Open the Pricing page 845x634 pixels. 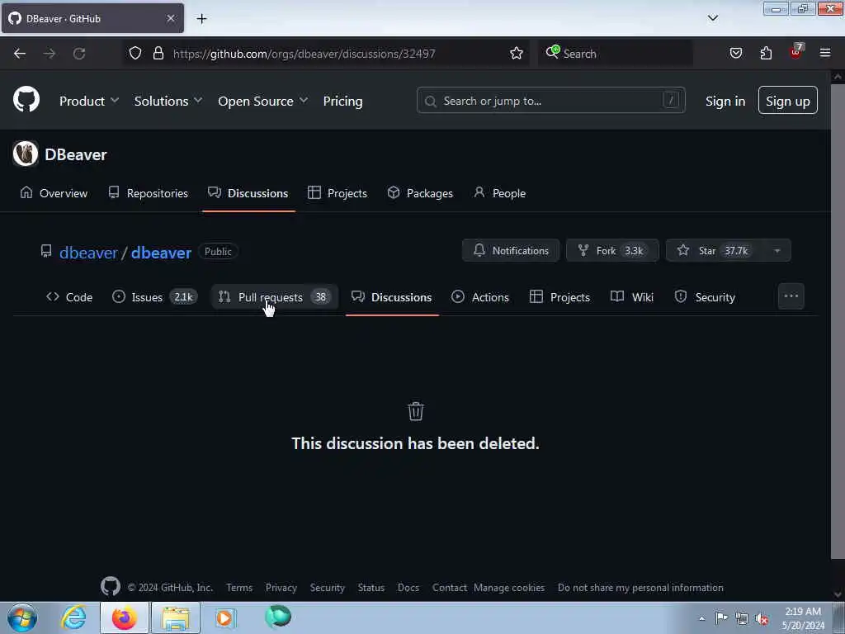[x=342, y=101]
